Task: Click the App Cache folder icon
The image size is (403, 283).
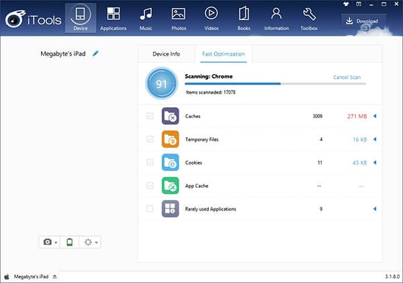Action: 170,186
